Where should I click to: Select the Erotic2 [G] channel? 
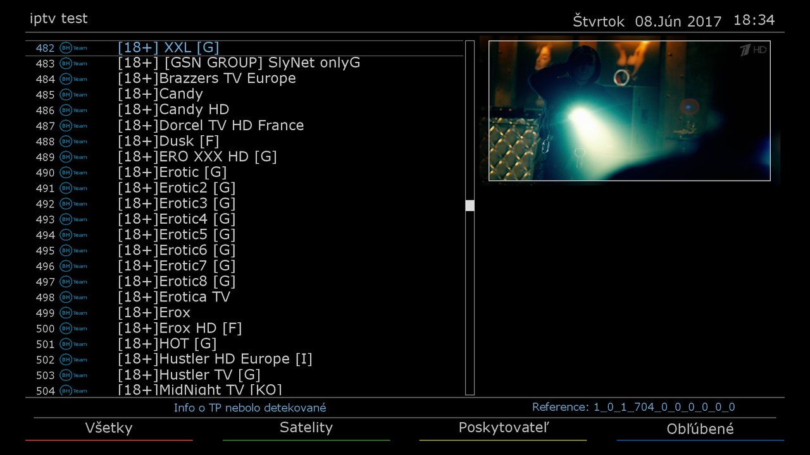point(177,188)
